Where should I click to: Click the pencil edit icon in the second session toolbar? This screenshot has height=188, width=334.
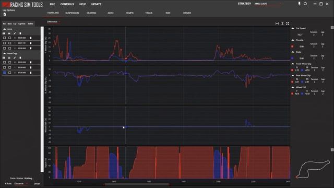point(15,58)
